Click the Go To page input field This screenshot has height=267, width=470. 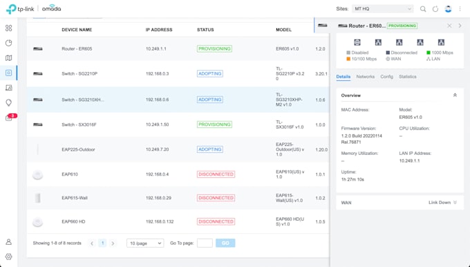coord(205,243)
